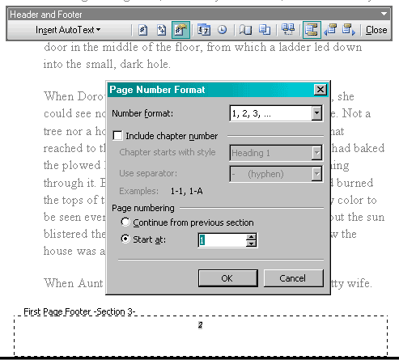
Task: Click the Show Next icon
Action: 349,30
